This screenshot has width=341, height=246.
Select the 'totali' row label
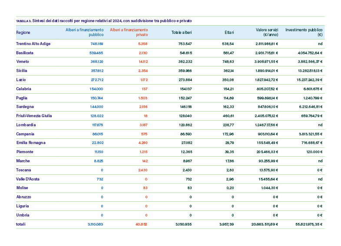pyautogui.click(x=21, y=224)
